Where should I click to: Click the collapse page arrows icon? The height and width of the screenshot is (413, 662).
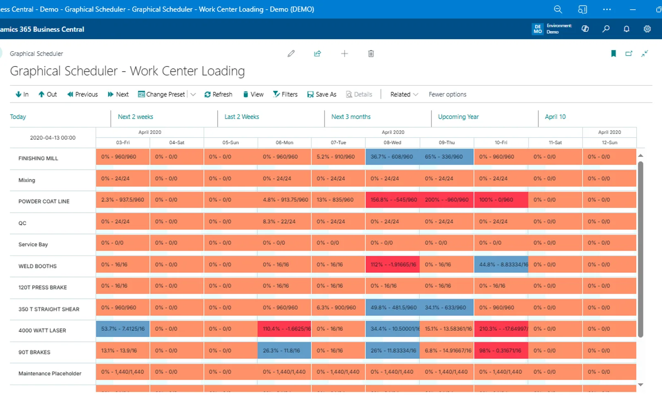pyautogui.click(x=645, y=53)
